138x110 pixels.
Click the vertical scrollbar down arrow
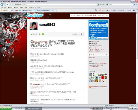[137, 103]
